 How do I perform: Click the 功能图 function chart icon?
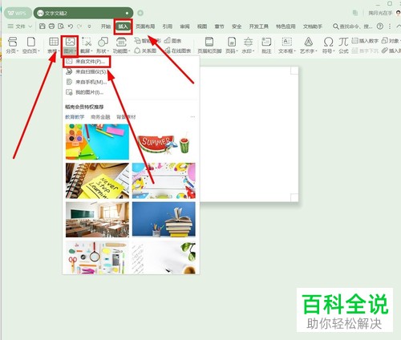click(121, 42)
